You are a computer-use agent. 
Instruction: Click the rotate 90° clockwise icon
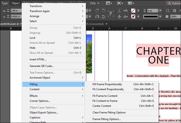(98, 10)
